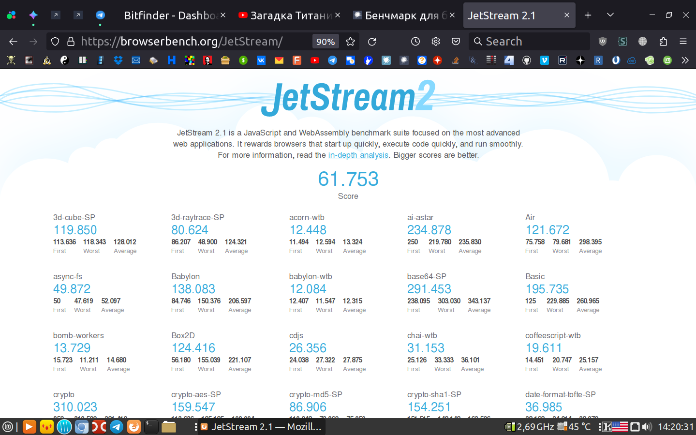Open the system volume control
The image size is (696, 435).
pos(647,427)
